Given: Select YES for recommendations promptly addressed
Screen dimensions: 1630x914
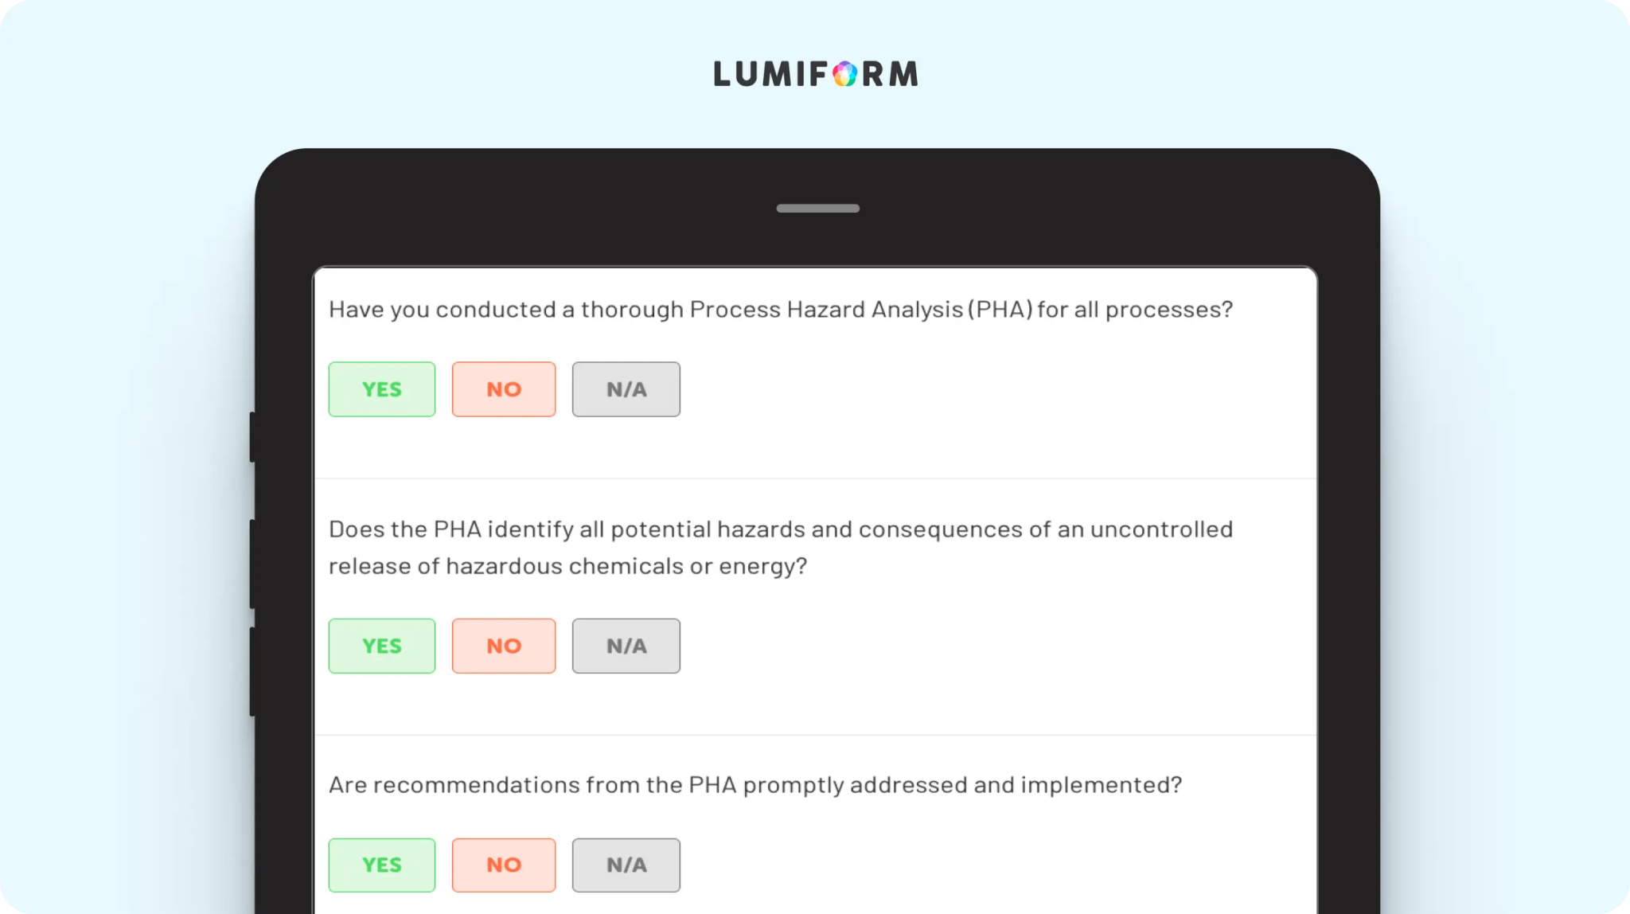Looking at the screenshot, I should pos(382,865).
